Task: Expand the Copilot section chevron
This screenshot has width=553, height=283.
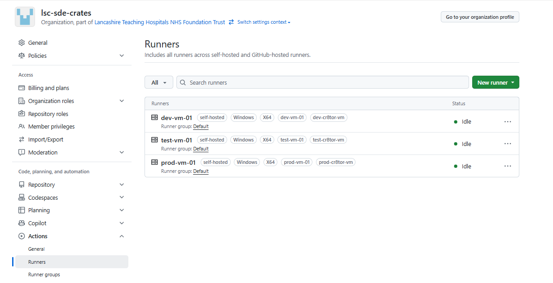Action: coord(122,223)
